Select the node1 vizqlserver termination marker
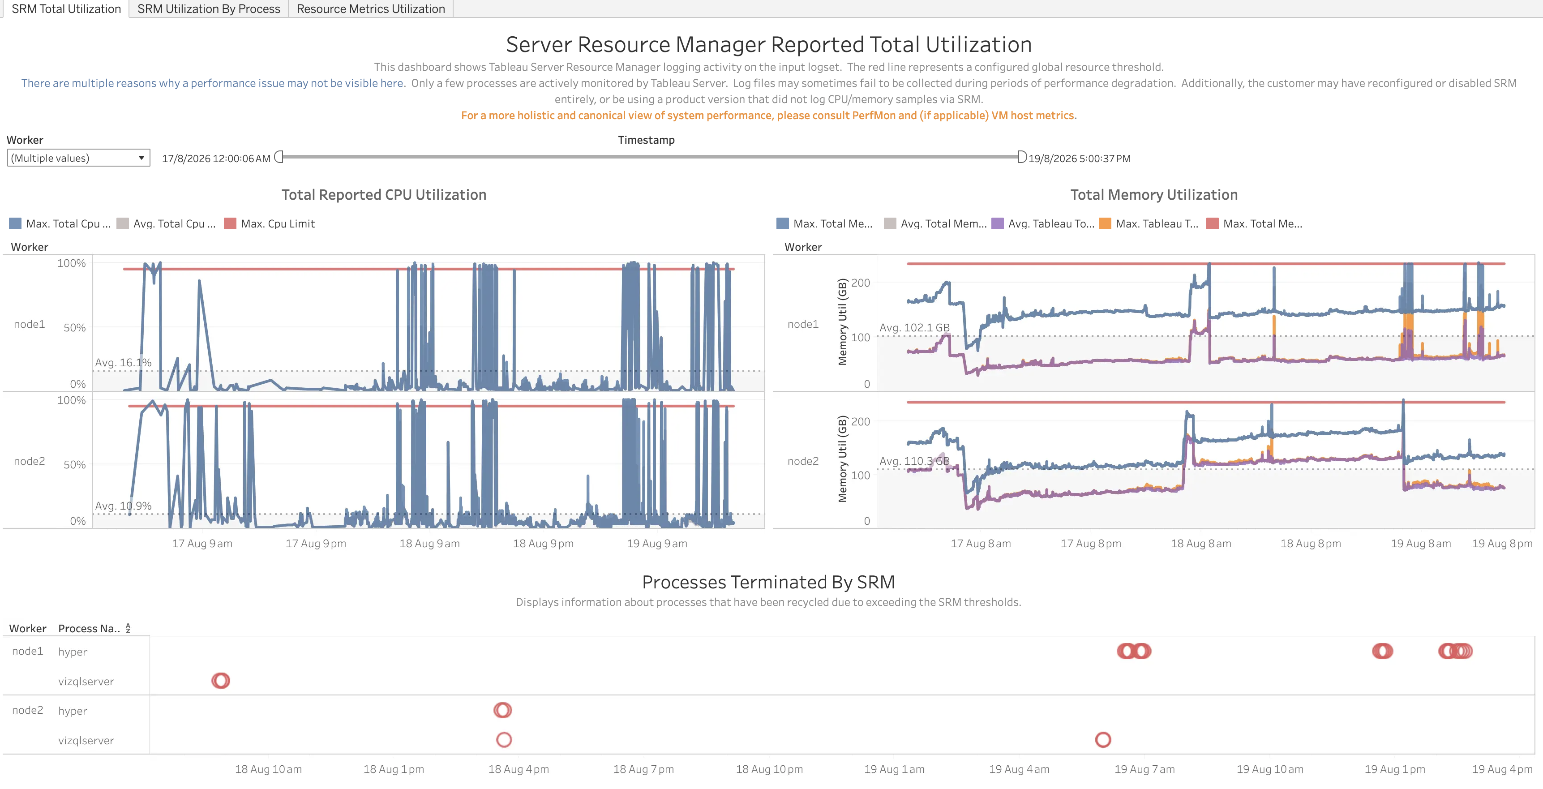The height and width of the screenshot is (789, 1543). [x=220, y=681]
